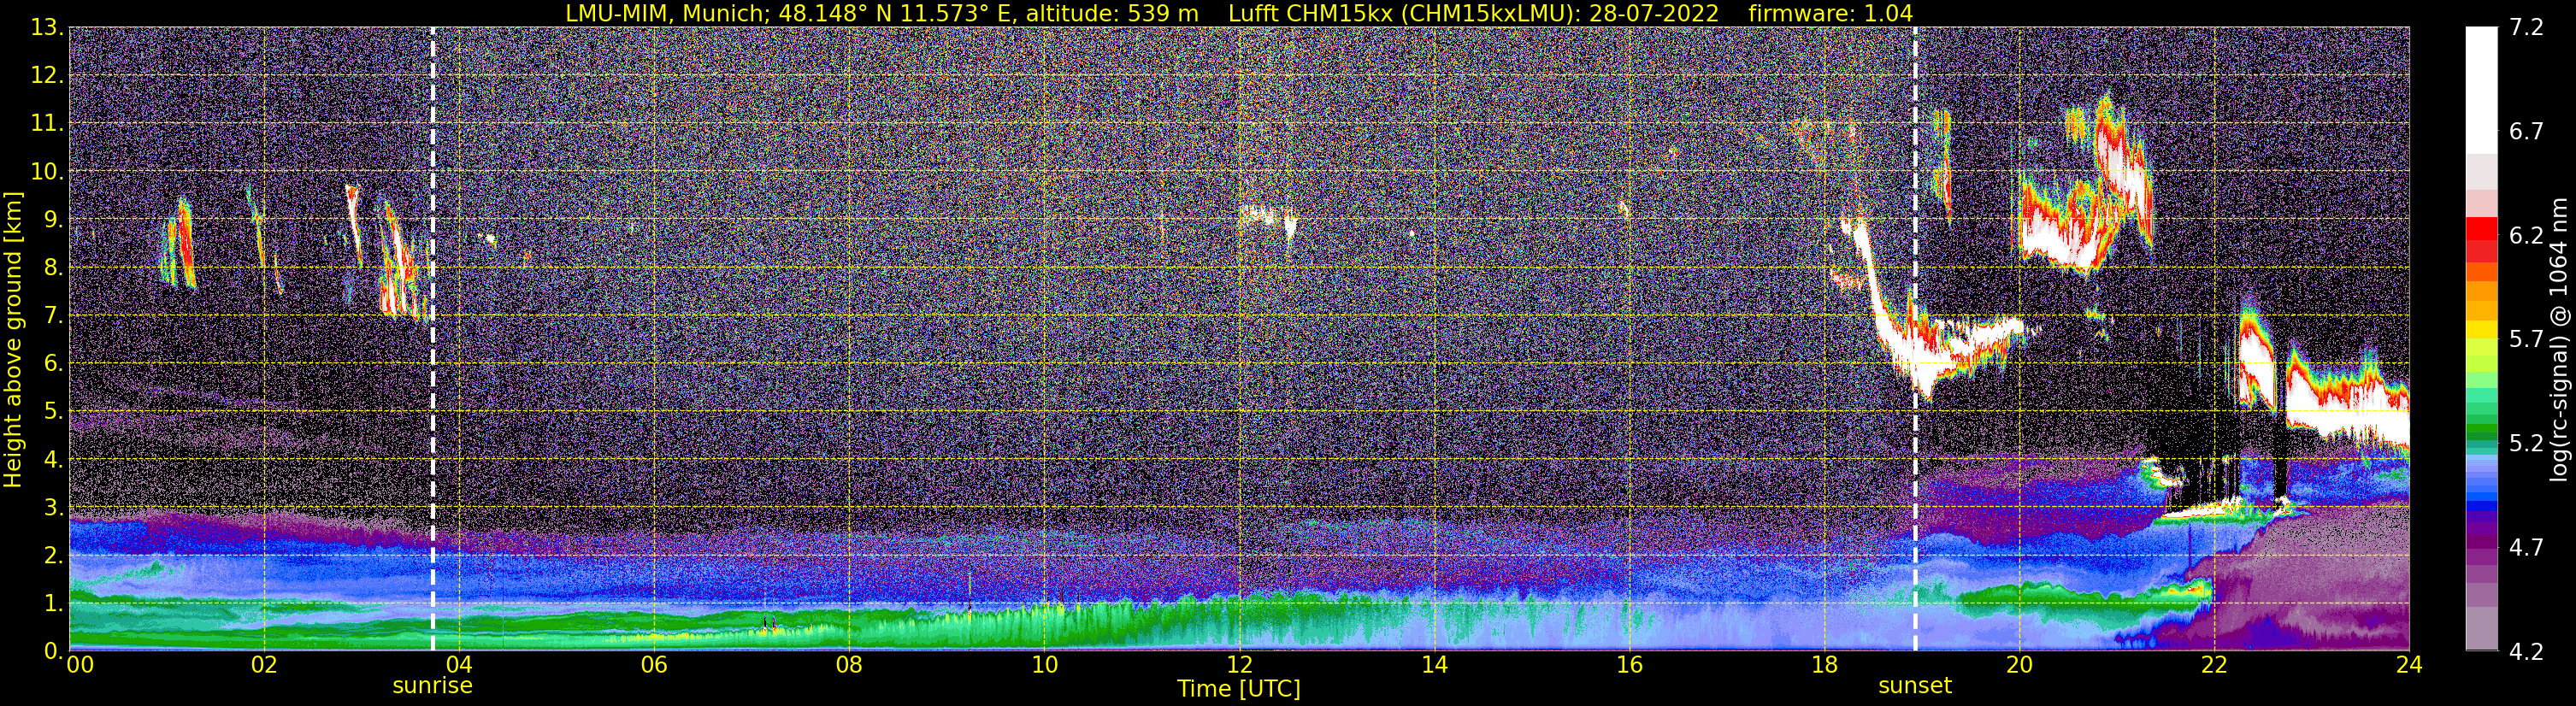Click the time axis tick '12'

coord(1238,665)
